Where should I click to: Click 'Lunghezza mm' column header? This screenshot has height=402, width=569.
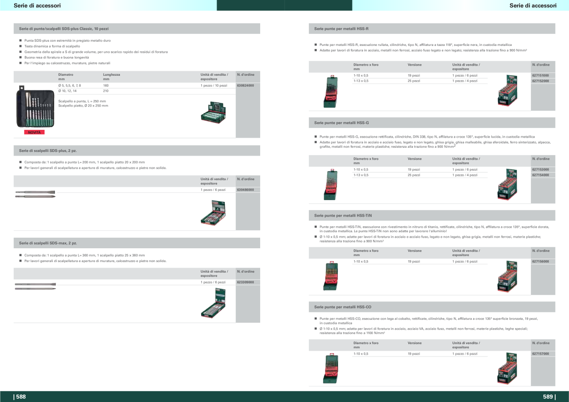pyautogui.click(x=112, y=77)
